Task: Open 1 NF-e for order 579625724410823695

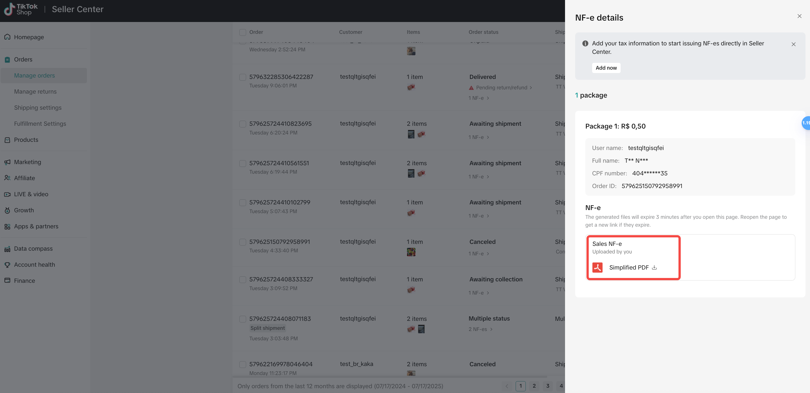Action: pos(479,137)
